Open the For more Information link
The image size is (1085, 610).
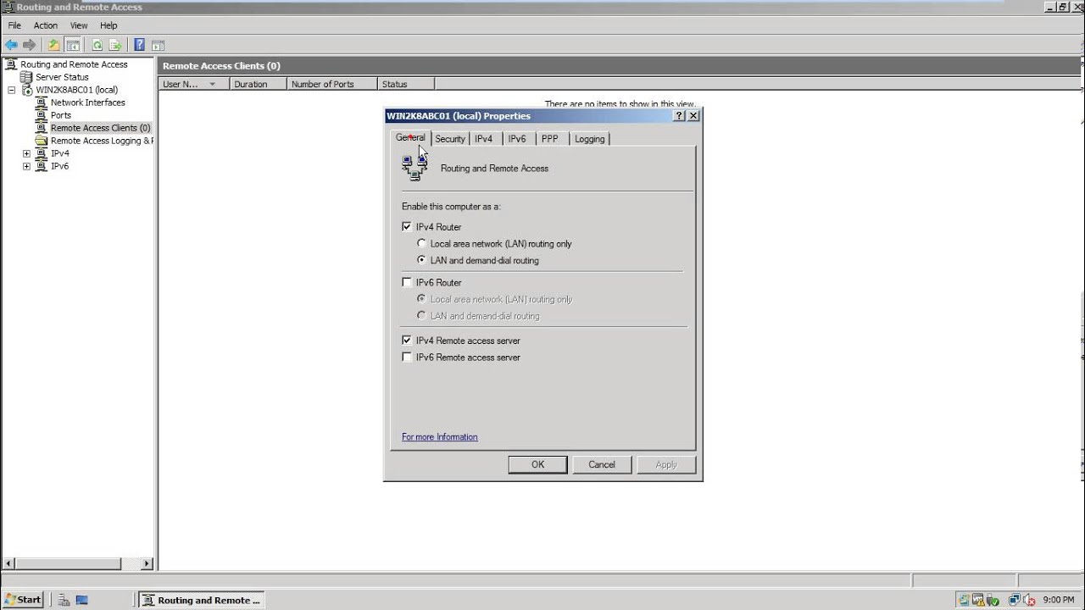point(440,437)
